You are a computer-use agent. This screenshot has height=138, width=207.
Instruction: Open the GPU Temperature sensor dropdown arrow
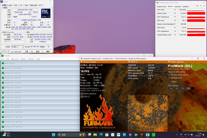pyautogui.click(x=174, y=17)
